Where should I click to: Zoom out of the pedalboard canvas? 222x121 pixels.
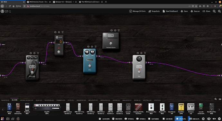(214, 11)
